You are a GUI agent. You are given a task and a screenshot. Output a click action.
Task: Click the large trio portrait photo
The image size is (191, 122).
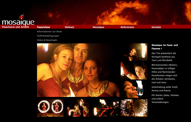click(x=78, y=70)
